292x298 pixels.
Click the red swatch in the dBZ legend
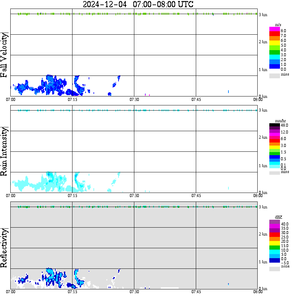coord(274,234)
